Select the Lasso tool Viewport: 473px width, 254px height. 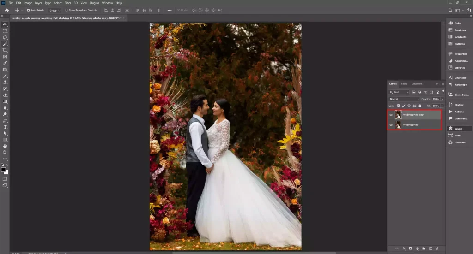[x=5, y=37]
